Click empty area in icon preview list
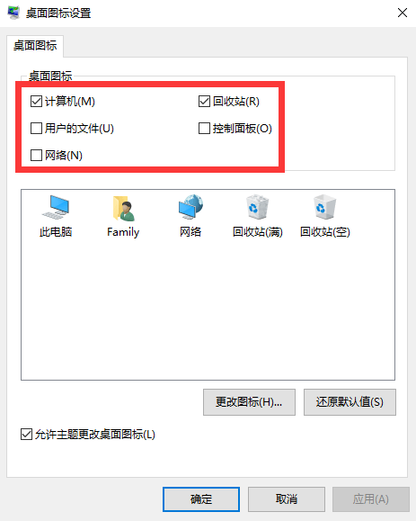Image resolution: width=416 pixels, height=521 pixels. 208,309
